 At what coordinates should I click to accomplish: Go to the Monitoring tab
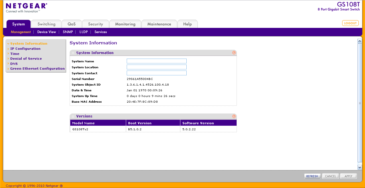click(125, 24)
